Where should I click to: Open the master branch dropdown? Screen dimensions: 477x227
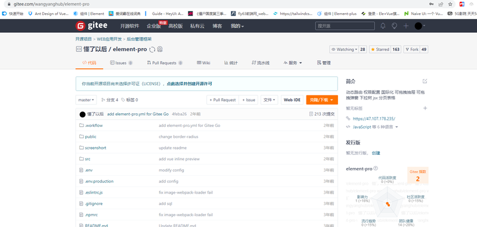tap(86, 100)
